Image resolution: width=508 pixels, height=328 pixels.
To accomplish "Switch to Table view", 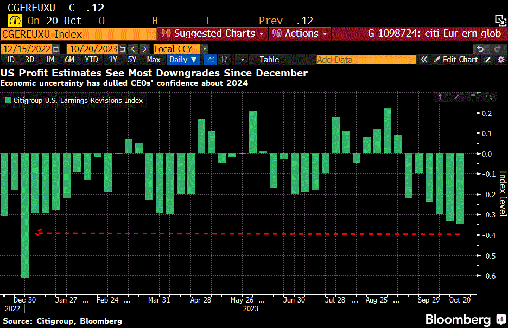I will (x=269, y=60).
